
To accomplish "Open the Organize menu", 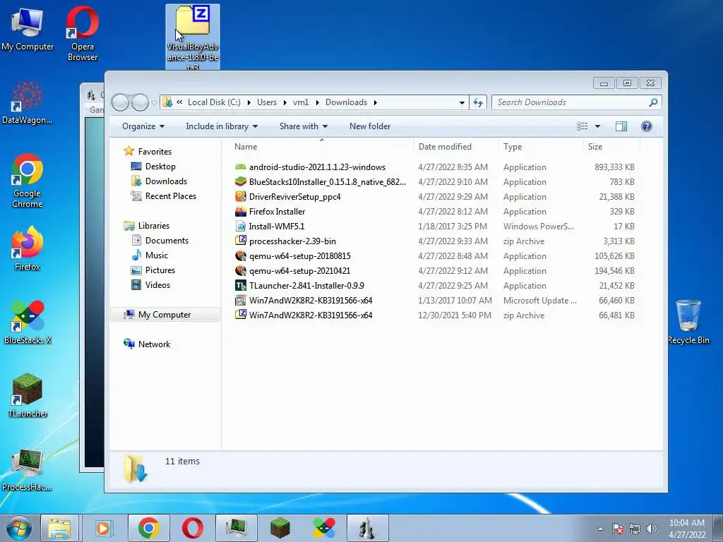I will (x=143, y=126).
